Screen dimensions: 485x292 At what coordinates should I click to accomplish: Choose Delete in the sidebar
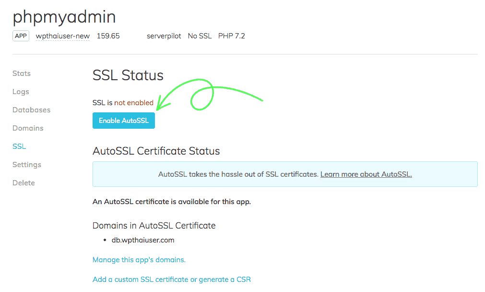coord(24,182)
